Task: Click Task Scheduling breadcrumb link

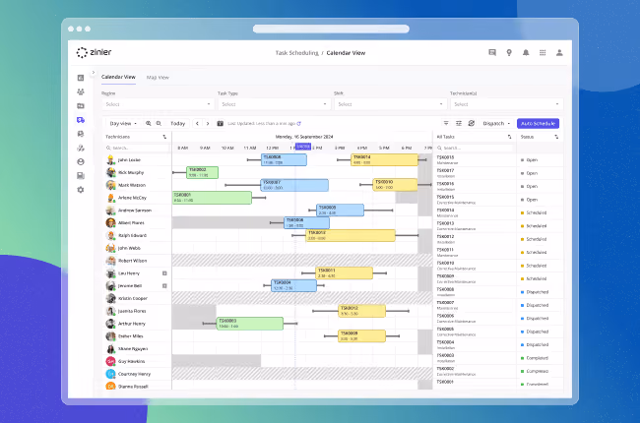Action: [x=296, y=53]
